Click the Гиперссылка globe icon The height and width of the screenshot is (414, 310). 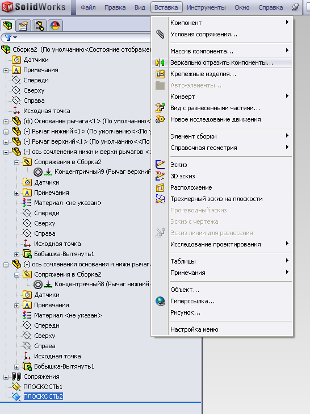coord(160,301)
